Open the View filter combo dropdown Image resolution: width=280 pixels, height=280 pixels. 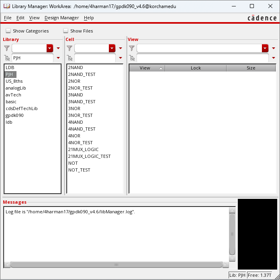click(x=265, y=48)
